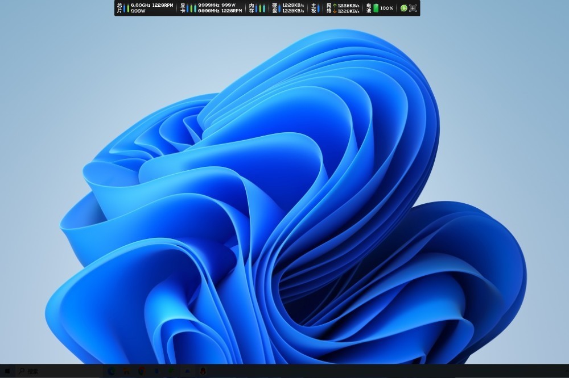569x378 pixels.
Task: Click the memory usage level bars
Action: pyautogui.click(x=261, y=8)
